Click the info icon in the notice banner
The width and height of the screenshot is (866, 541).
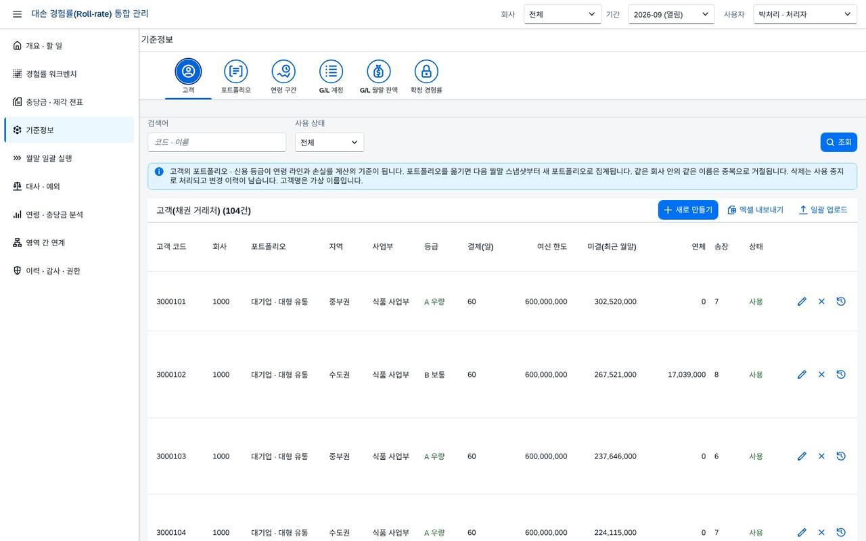[159, 172]
